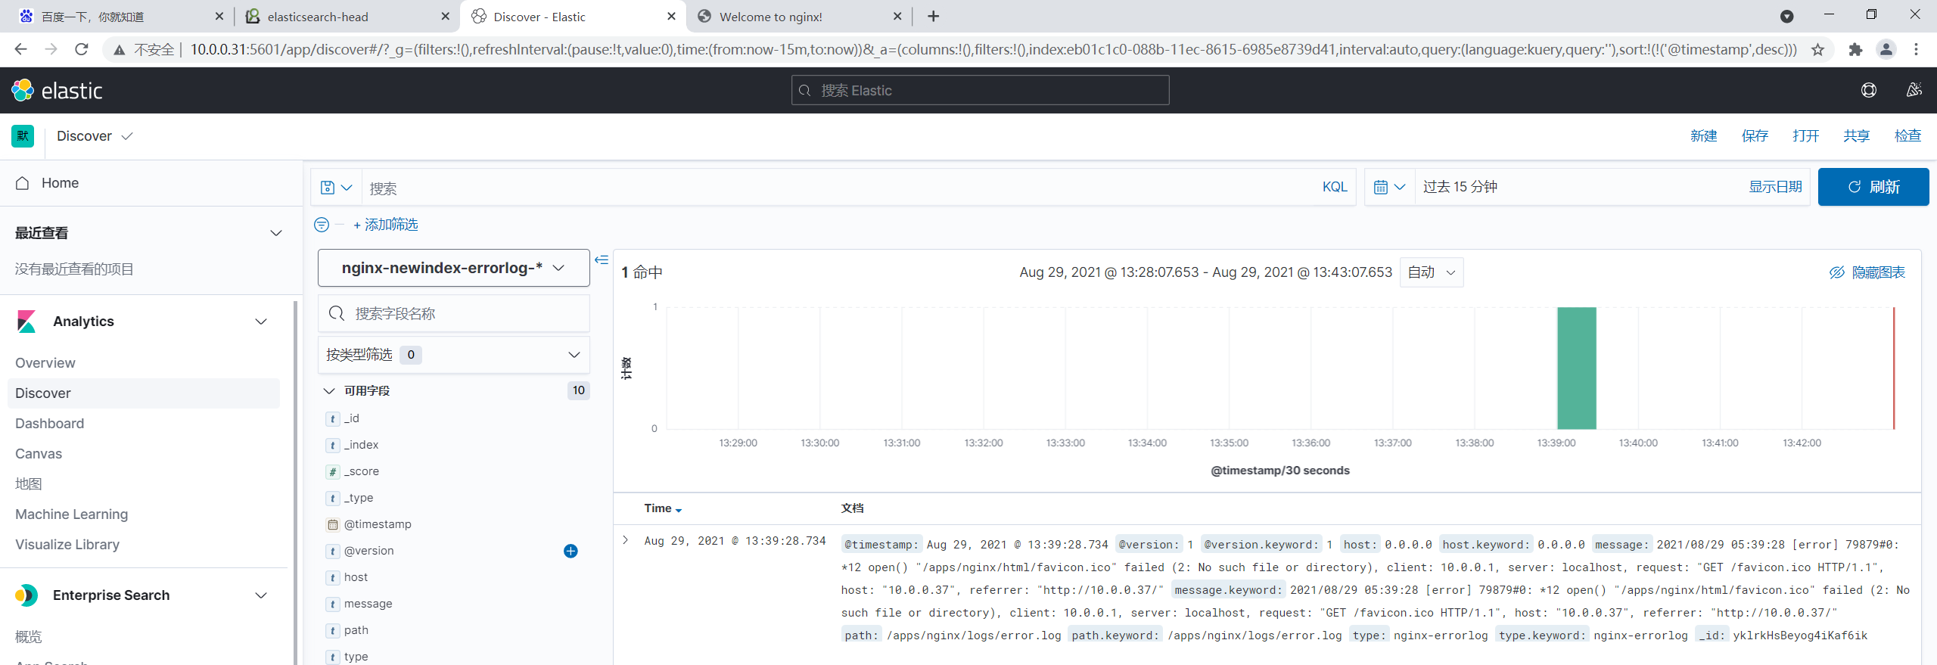Screen dimensions: 1937x665
Task: Click the refresh button
Action: (1873, 187)
